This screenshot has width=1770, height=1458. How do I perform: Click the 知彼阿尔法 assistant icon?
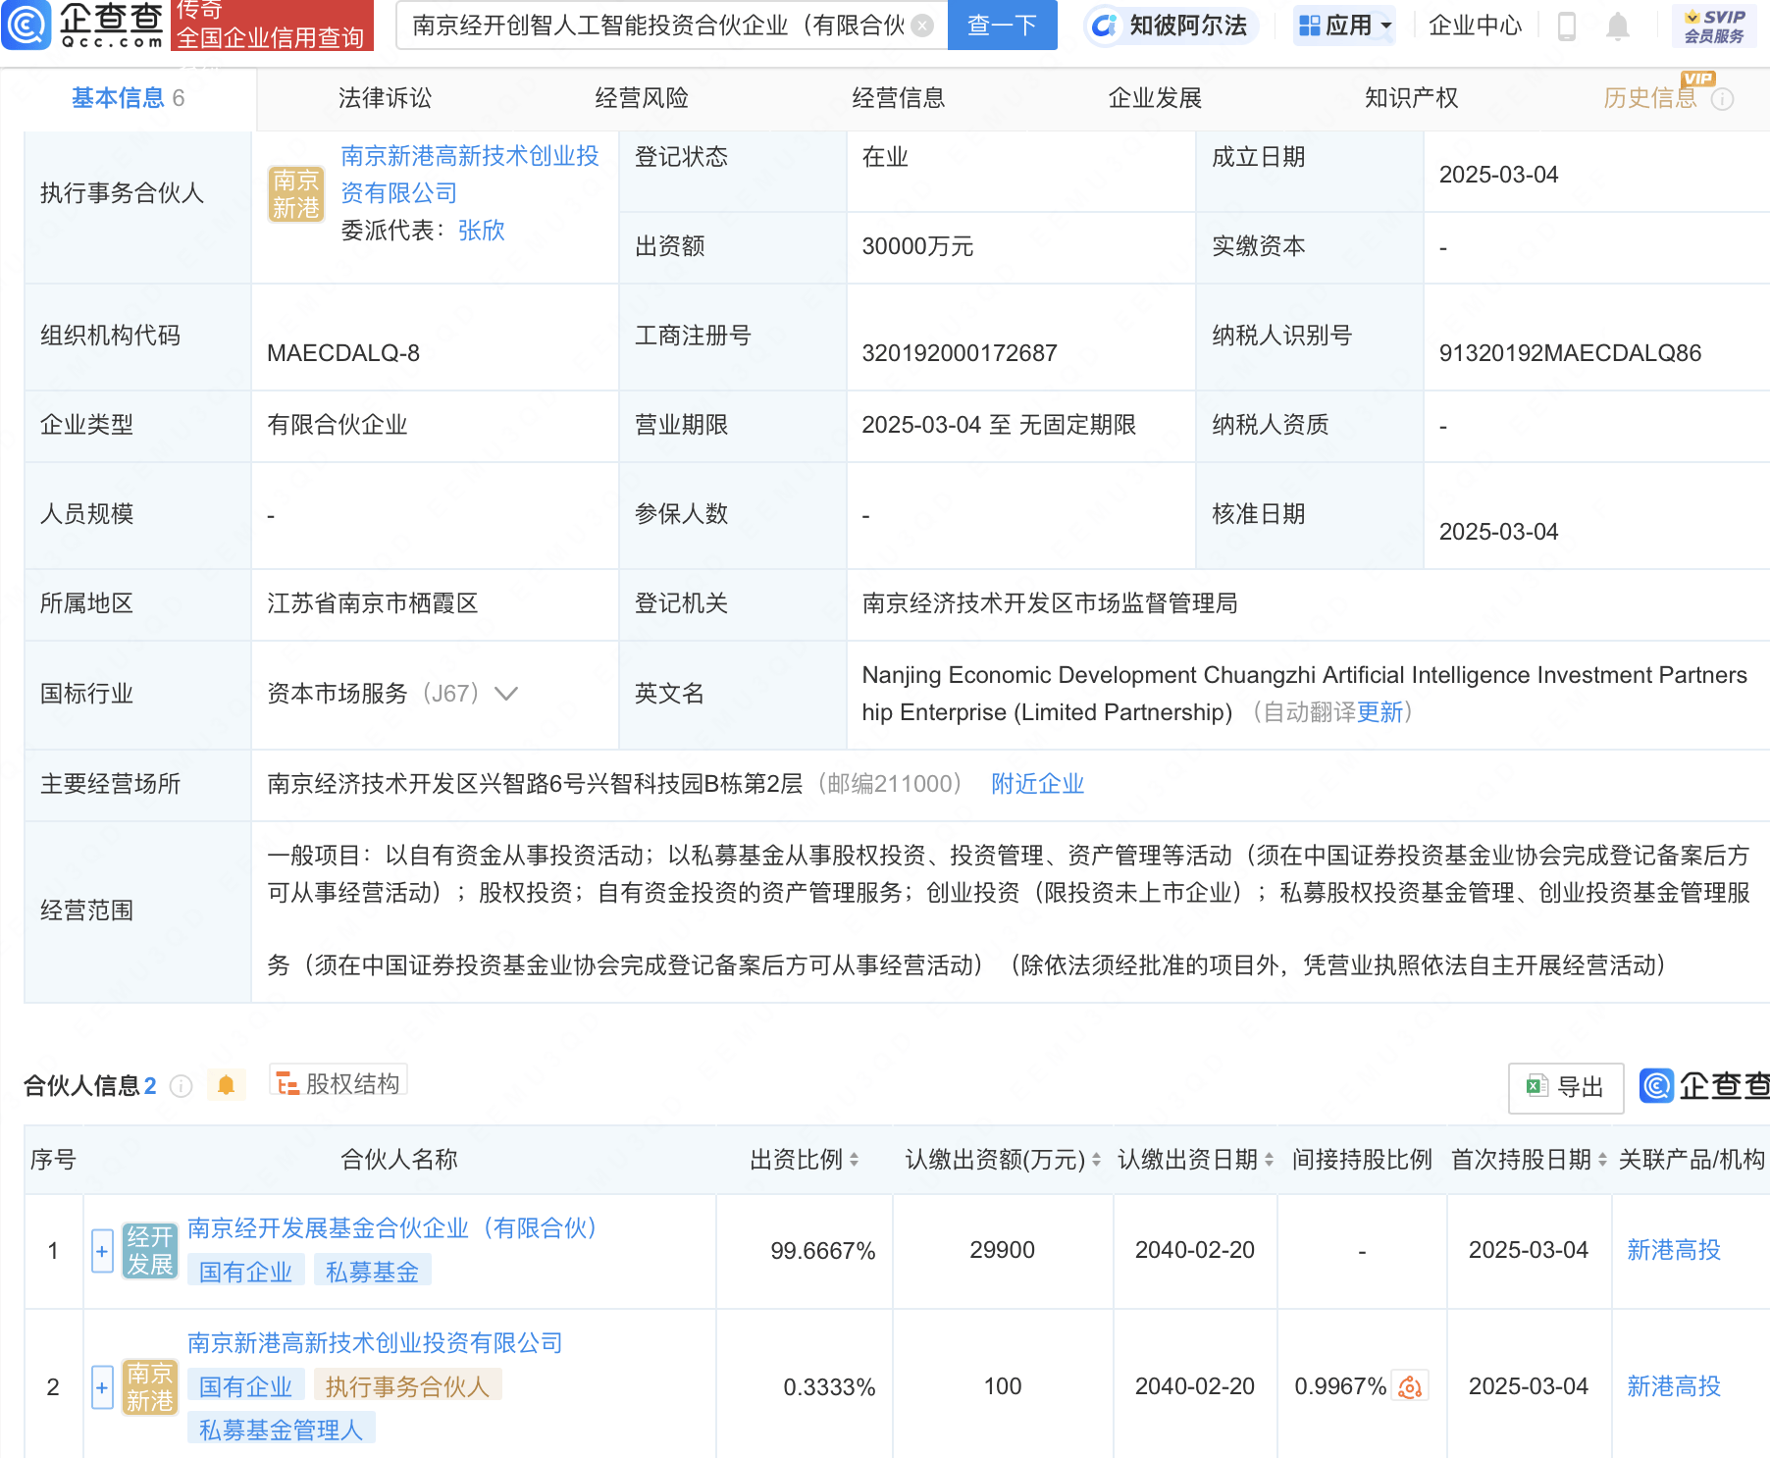pyautogui.click(x=1104, y=26)
